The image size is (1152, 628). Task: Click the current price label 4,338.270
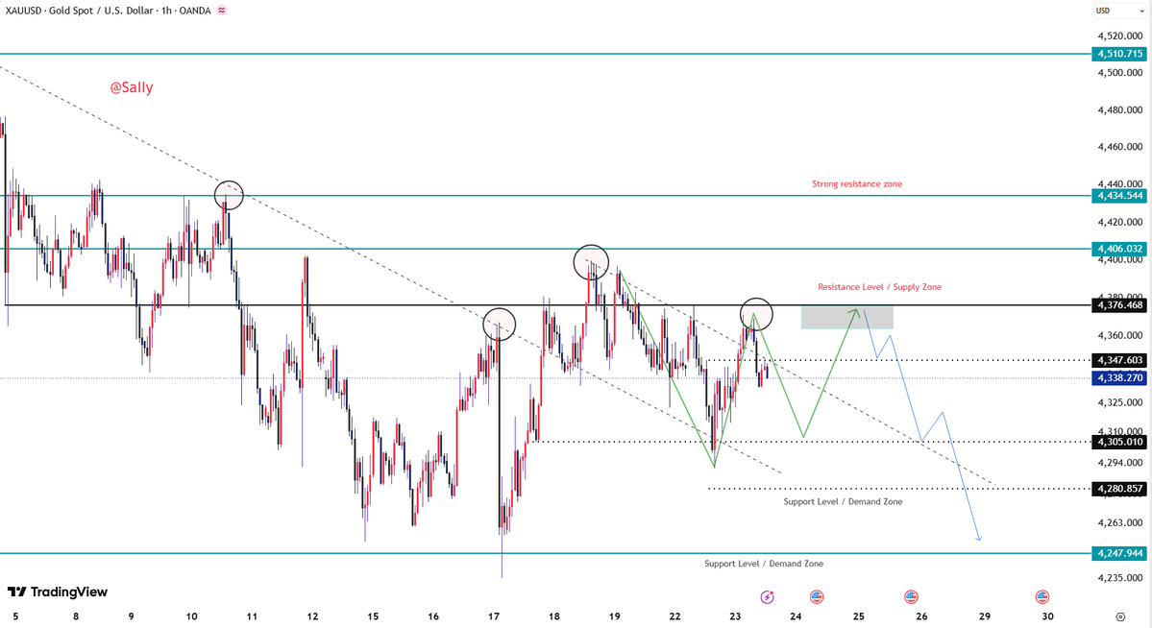[1119, 377]
